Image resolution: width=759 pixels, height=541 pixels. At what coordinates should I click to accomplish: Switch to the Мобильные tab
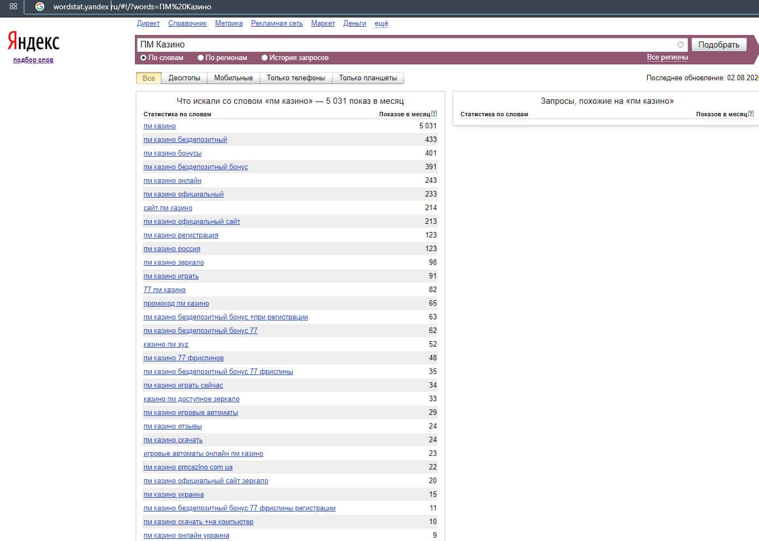click(234, 78)
